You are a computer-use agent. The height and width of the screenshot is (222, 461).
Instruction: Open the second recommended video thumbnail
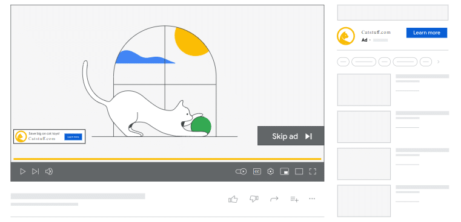363,127
